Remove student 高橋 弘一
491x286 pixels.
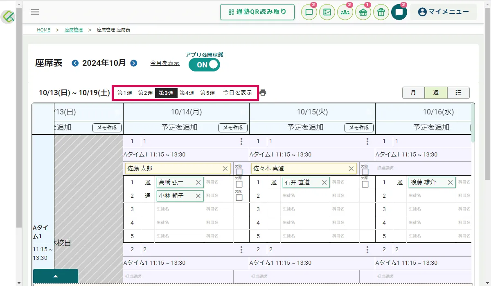pos(198,183)
